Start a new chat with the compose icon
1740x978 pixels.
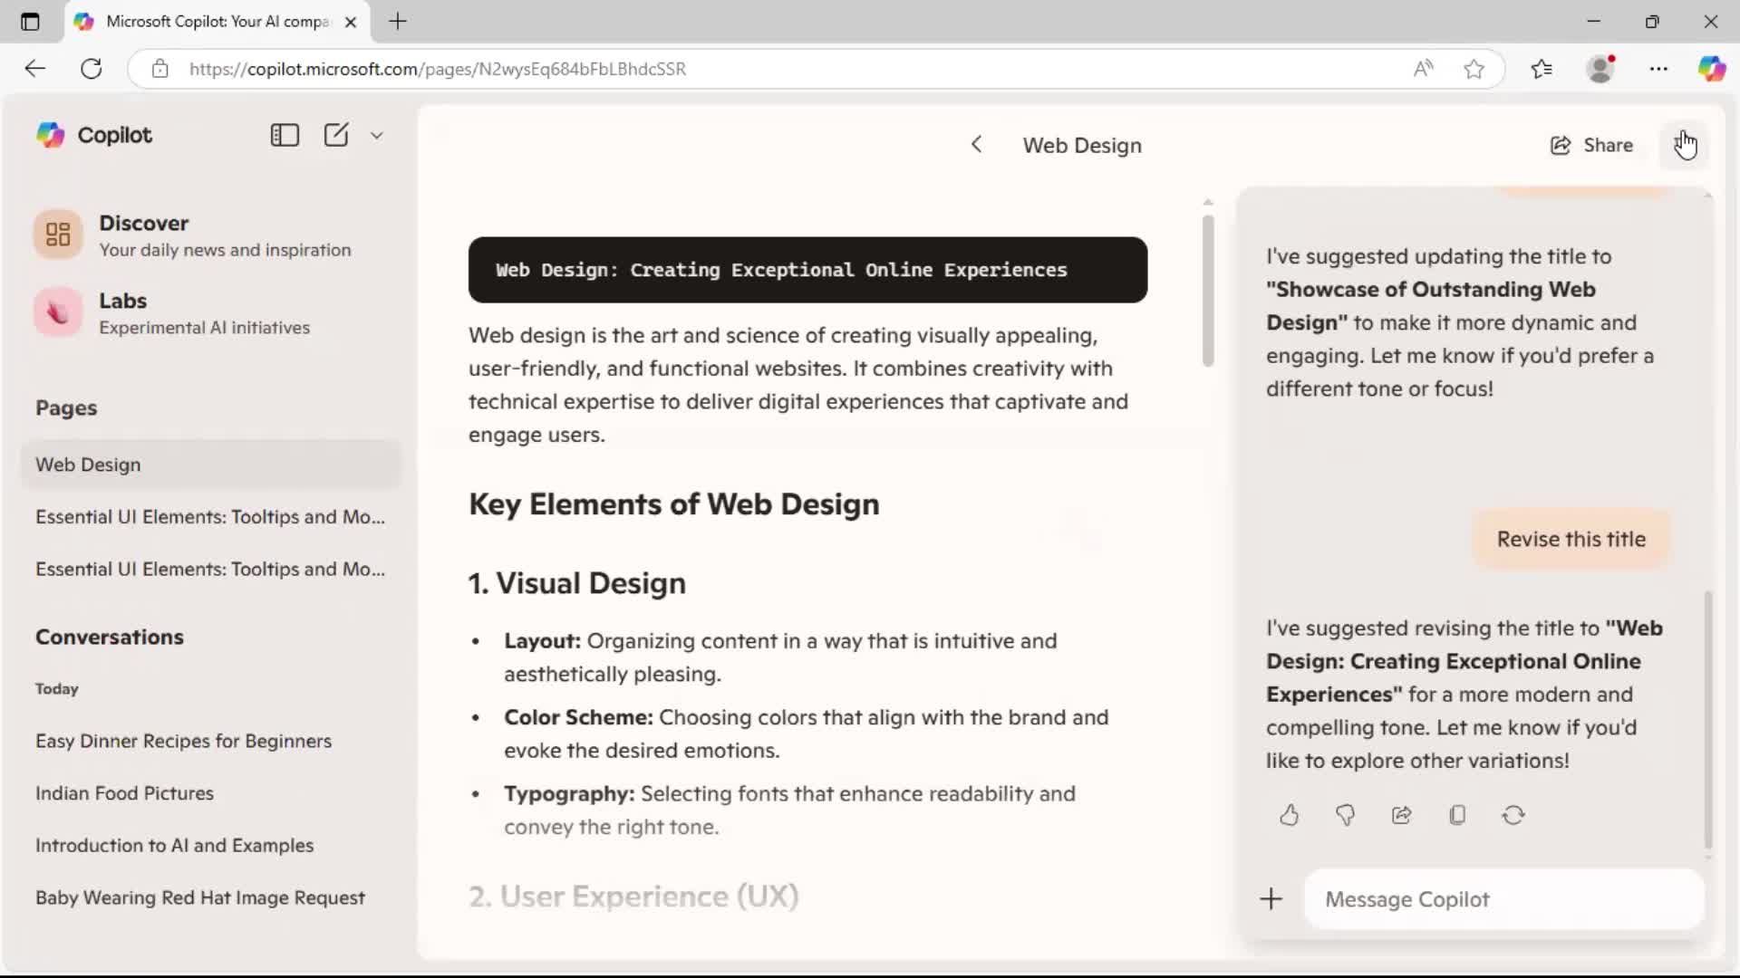tap(336, 135)
